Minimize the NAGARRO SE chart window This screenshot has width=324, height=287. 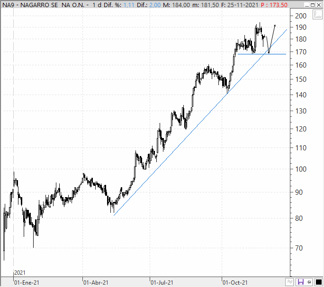point(307,5)
